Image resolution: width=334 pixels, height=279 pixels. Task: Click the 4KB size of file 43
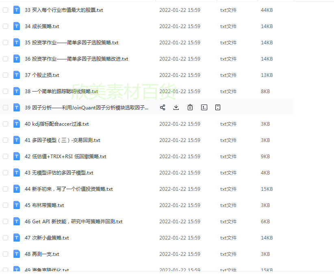[x=265, y=172]
